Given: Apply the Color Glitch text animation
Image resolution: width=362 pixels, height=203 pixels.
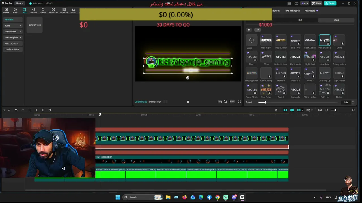Looking at the screenshot, I should coord(251,89).
